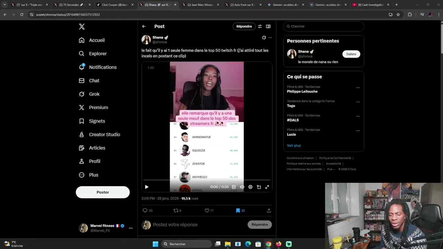443x249 pixels.
Task: Open options for Lucie trend
Action: coord(358,131)
